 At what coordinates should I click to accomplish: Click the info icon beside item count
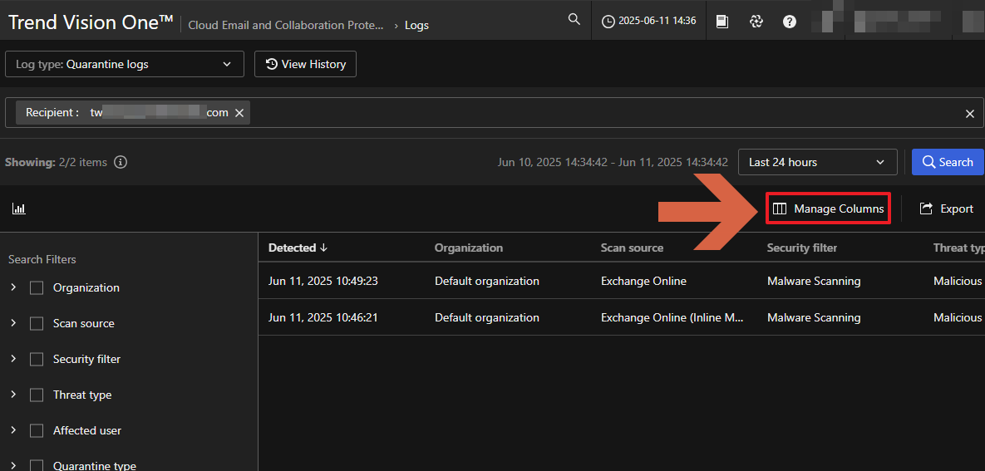(121, 162)
